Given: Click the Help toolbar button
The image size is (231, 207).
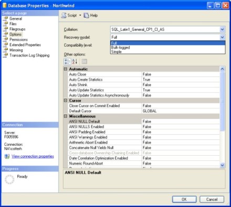Looking at the screenshot, I should tap(91, 15).
